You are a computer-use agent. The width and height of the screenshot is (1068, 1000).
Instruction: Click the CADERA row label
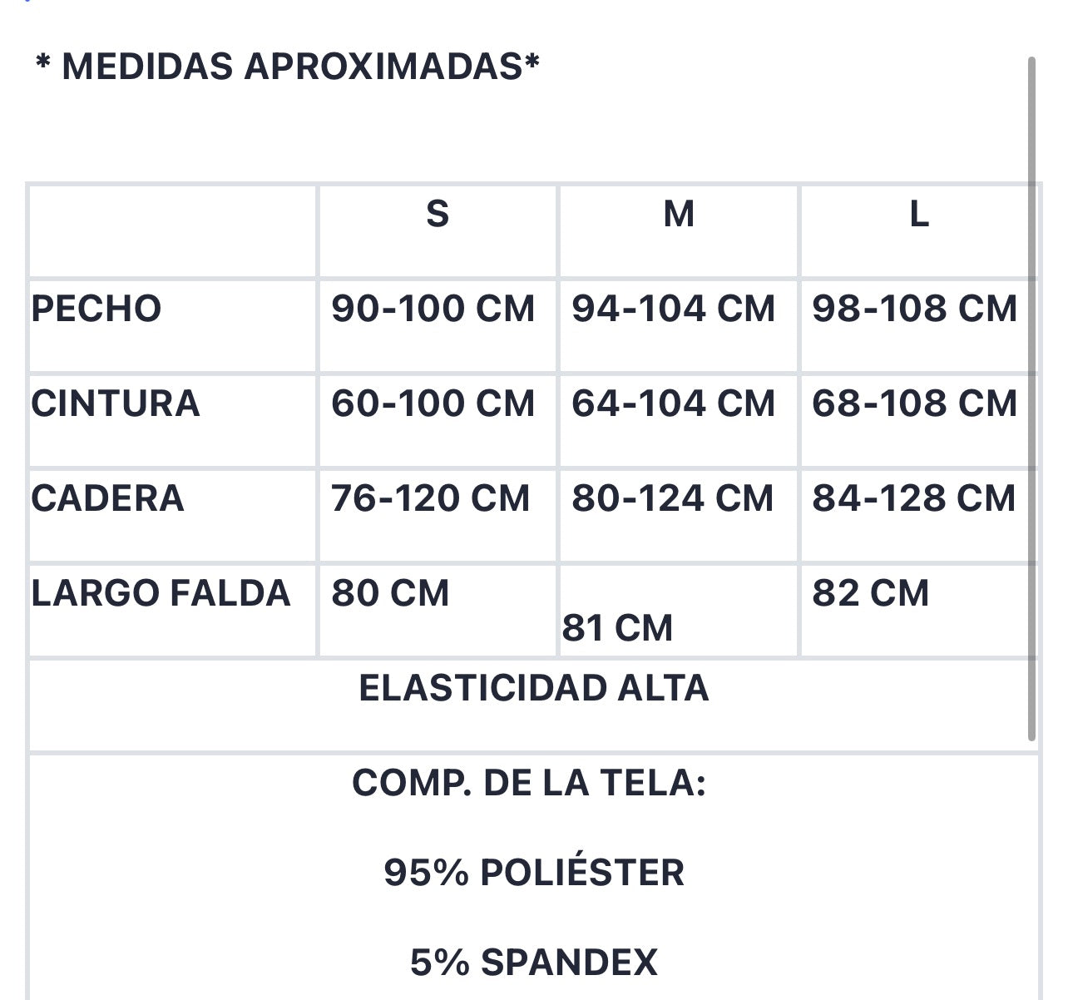pyautogui.click(x=108, y=498)
